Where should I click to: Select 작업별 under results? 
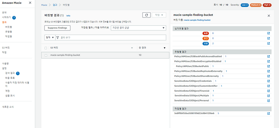[8, 36]
